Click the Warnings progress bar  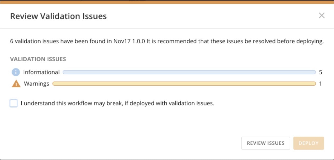(x=185, y=83)
